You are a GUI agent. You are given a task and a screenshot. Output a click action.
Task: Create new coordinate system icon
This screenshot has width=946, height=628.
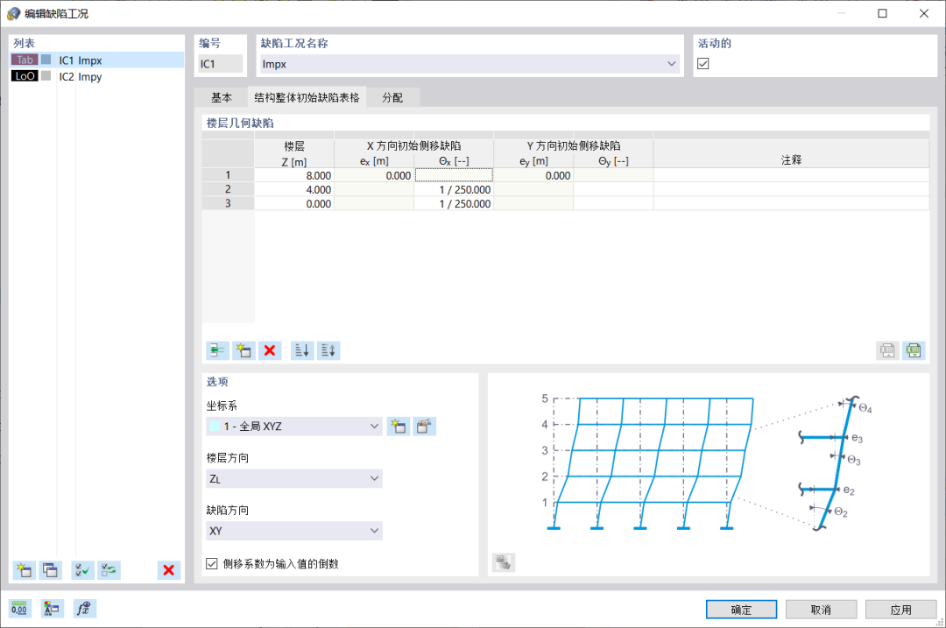(x=399, y=427)
